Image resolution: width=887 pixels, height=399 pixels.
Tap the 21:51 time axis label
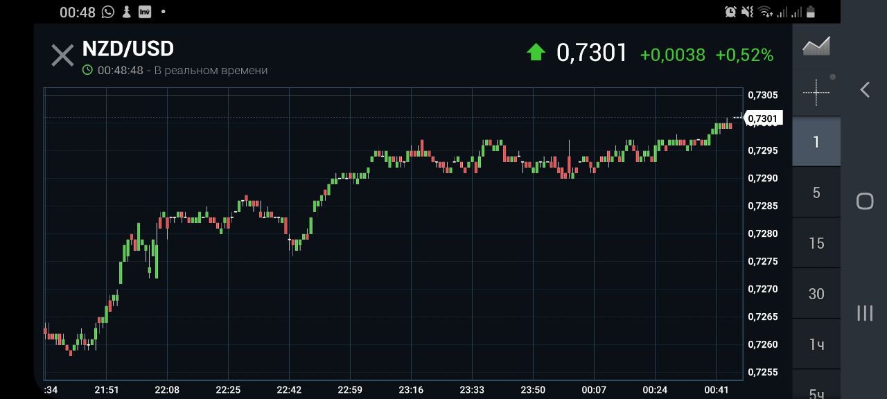[106, 390]
